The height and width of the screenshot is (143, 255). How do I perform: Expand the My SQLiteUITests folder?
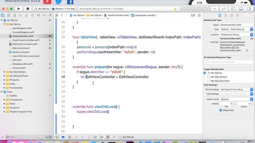(x=4, y=76)
